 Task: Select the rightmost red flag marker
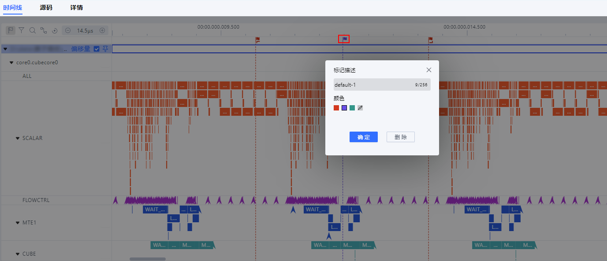pos(431,40)
